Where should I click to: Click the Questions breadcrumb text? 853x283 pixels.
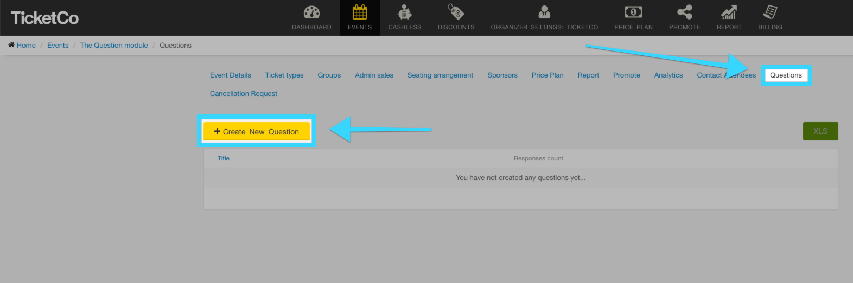pyautogui.click(x=175, y=46)
